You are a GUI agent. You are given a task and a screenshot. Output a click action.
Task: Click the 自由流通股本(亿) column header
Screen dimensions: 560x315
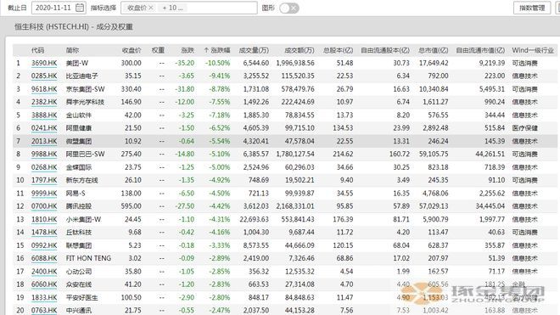point(385,50)
